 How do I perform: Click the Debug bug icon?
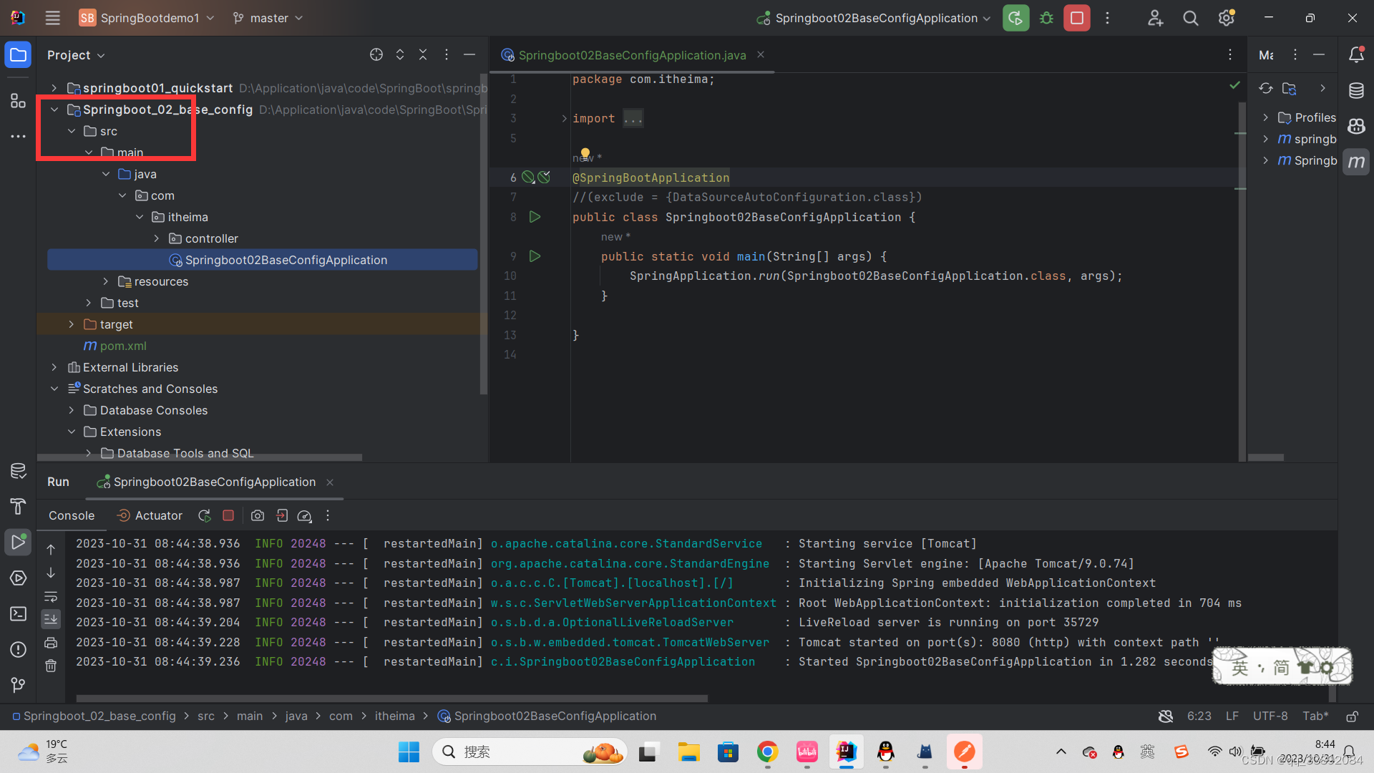point(1046,18)
